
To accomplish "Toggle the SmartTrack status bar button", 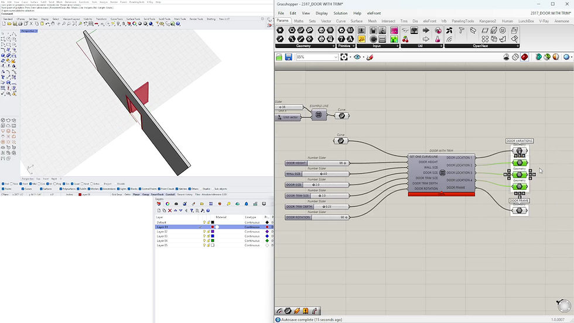I will 158,195.
